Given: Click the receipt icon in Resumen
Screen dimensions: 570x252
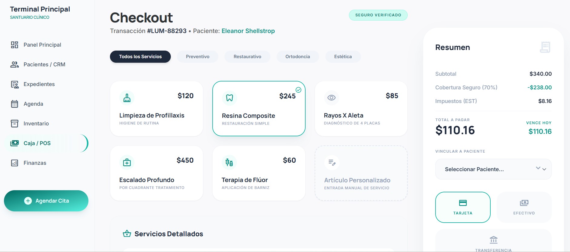Looking at the screenshot, I should point(545,47).
